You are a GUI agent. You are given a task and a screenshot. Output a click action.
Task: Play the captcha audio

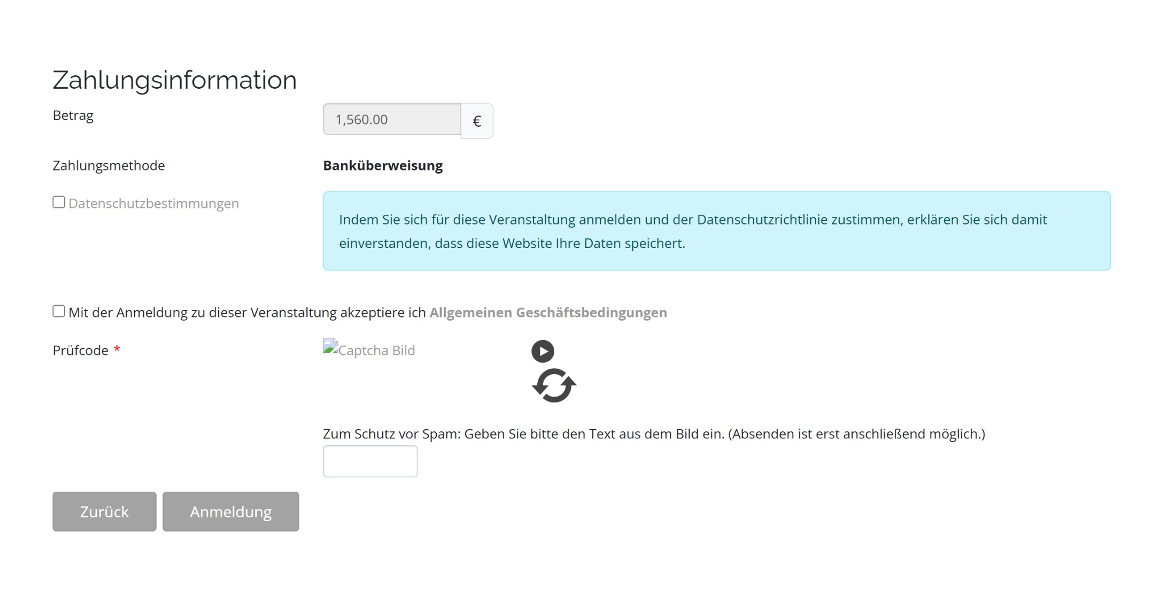543,351
